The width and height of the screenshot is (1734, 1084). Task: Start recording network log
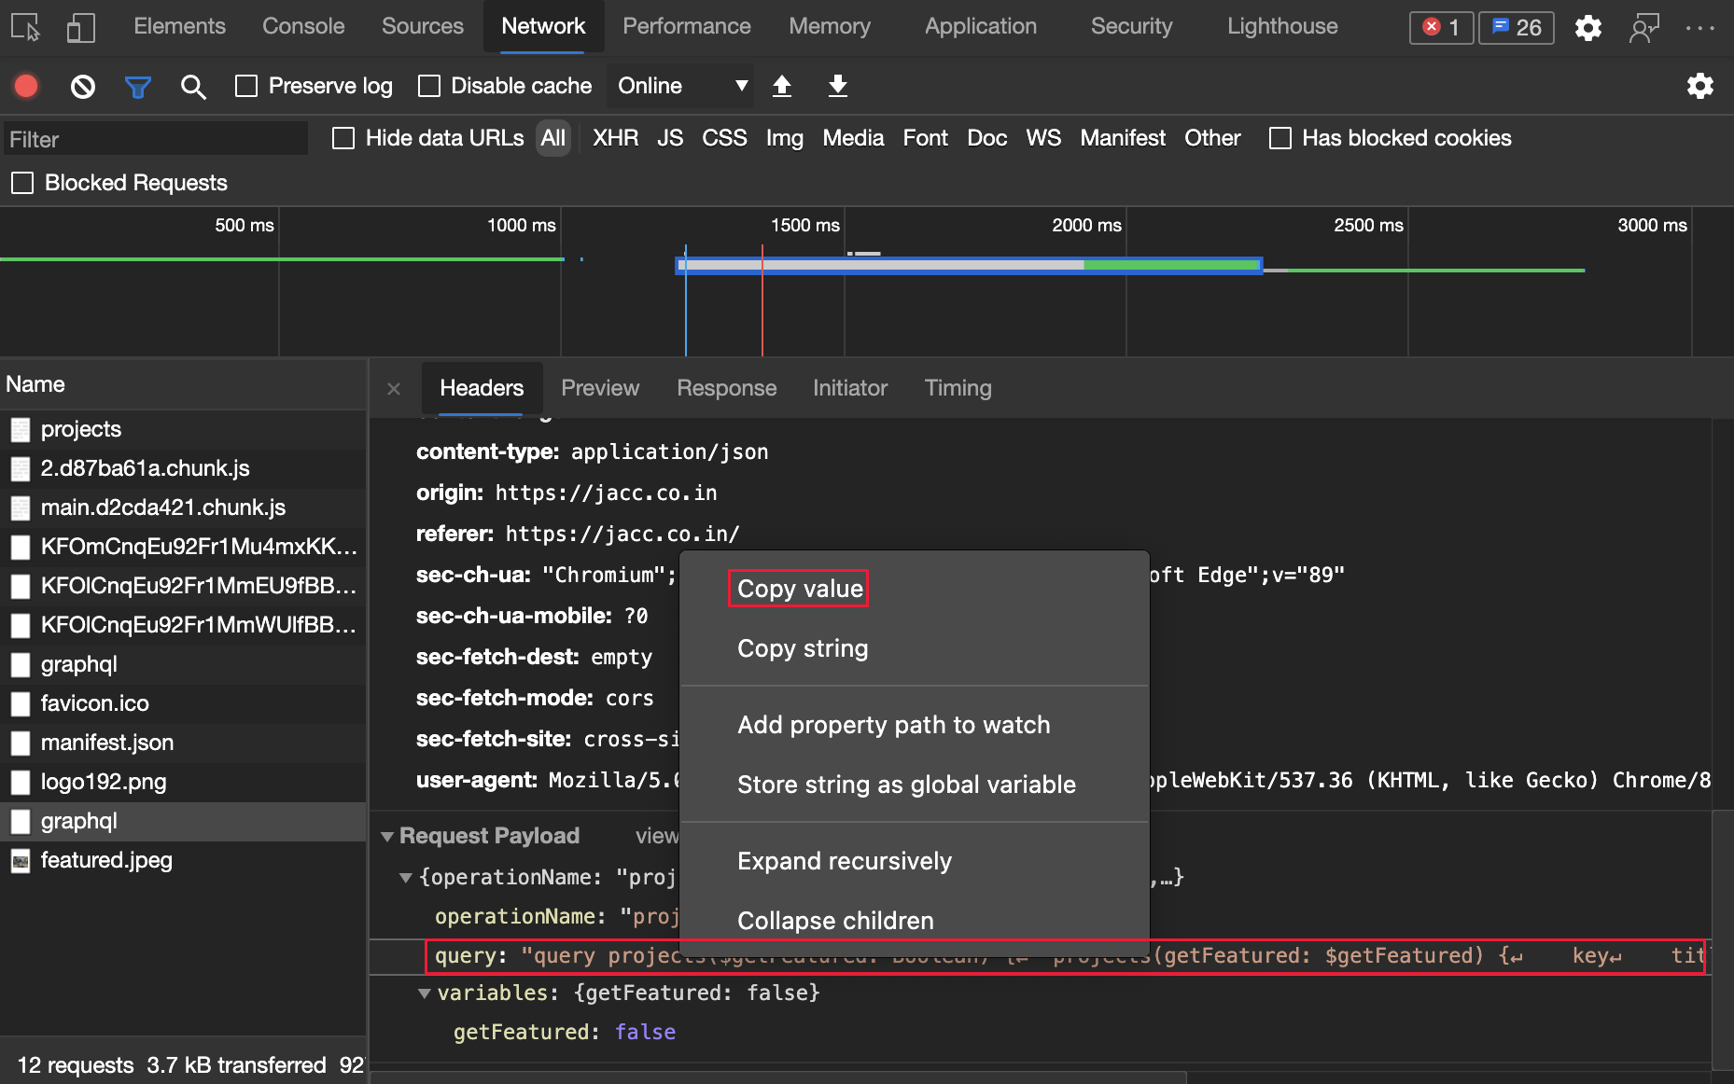[25, 86]
